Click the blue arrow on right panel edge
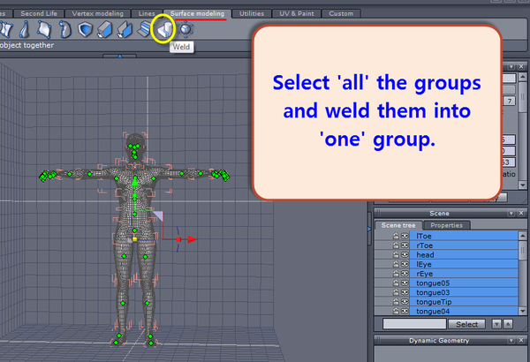Viewport: 530px width, 362px height. (x=369, y=230)
